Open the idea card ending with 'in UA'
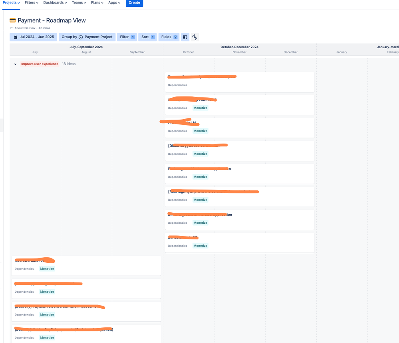 pos(240,128)
